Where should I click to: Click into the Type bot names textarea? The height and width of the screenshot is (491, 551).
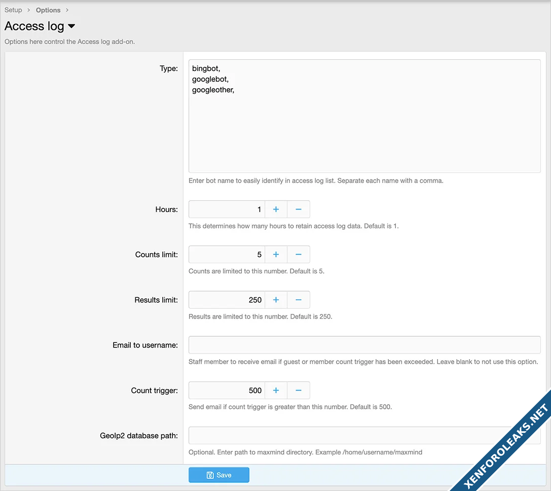(x=364, y=116)
